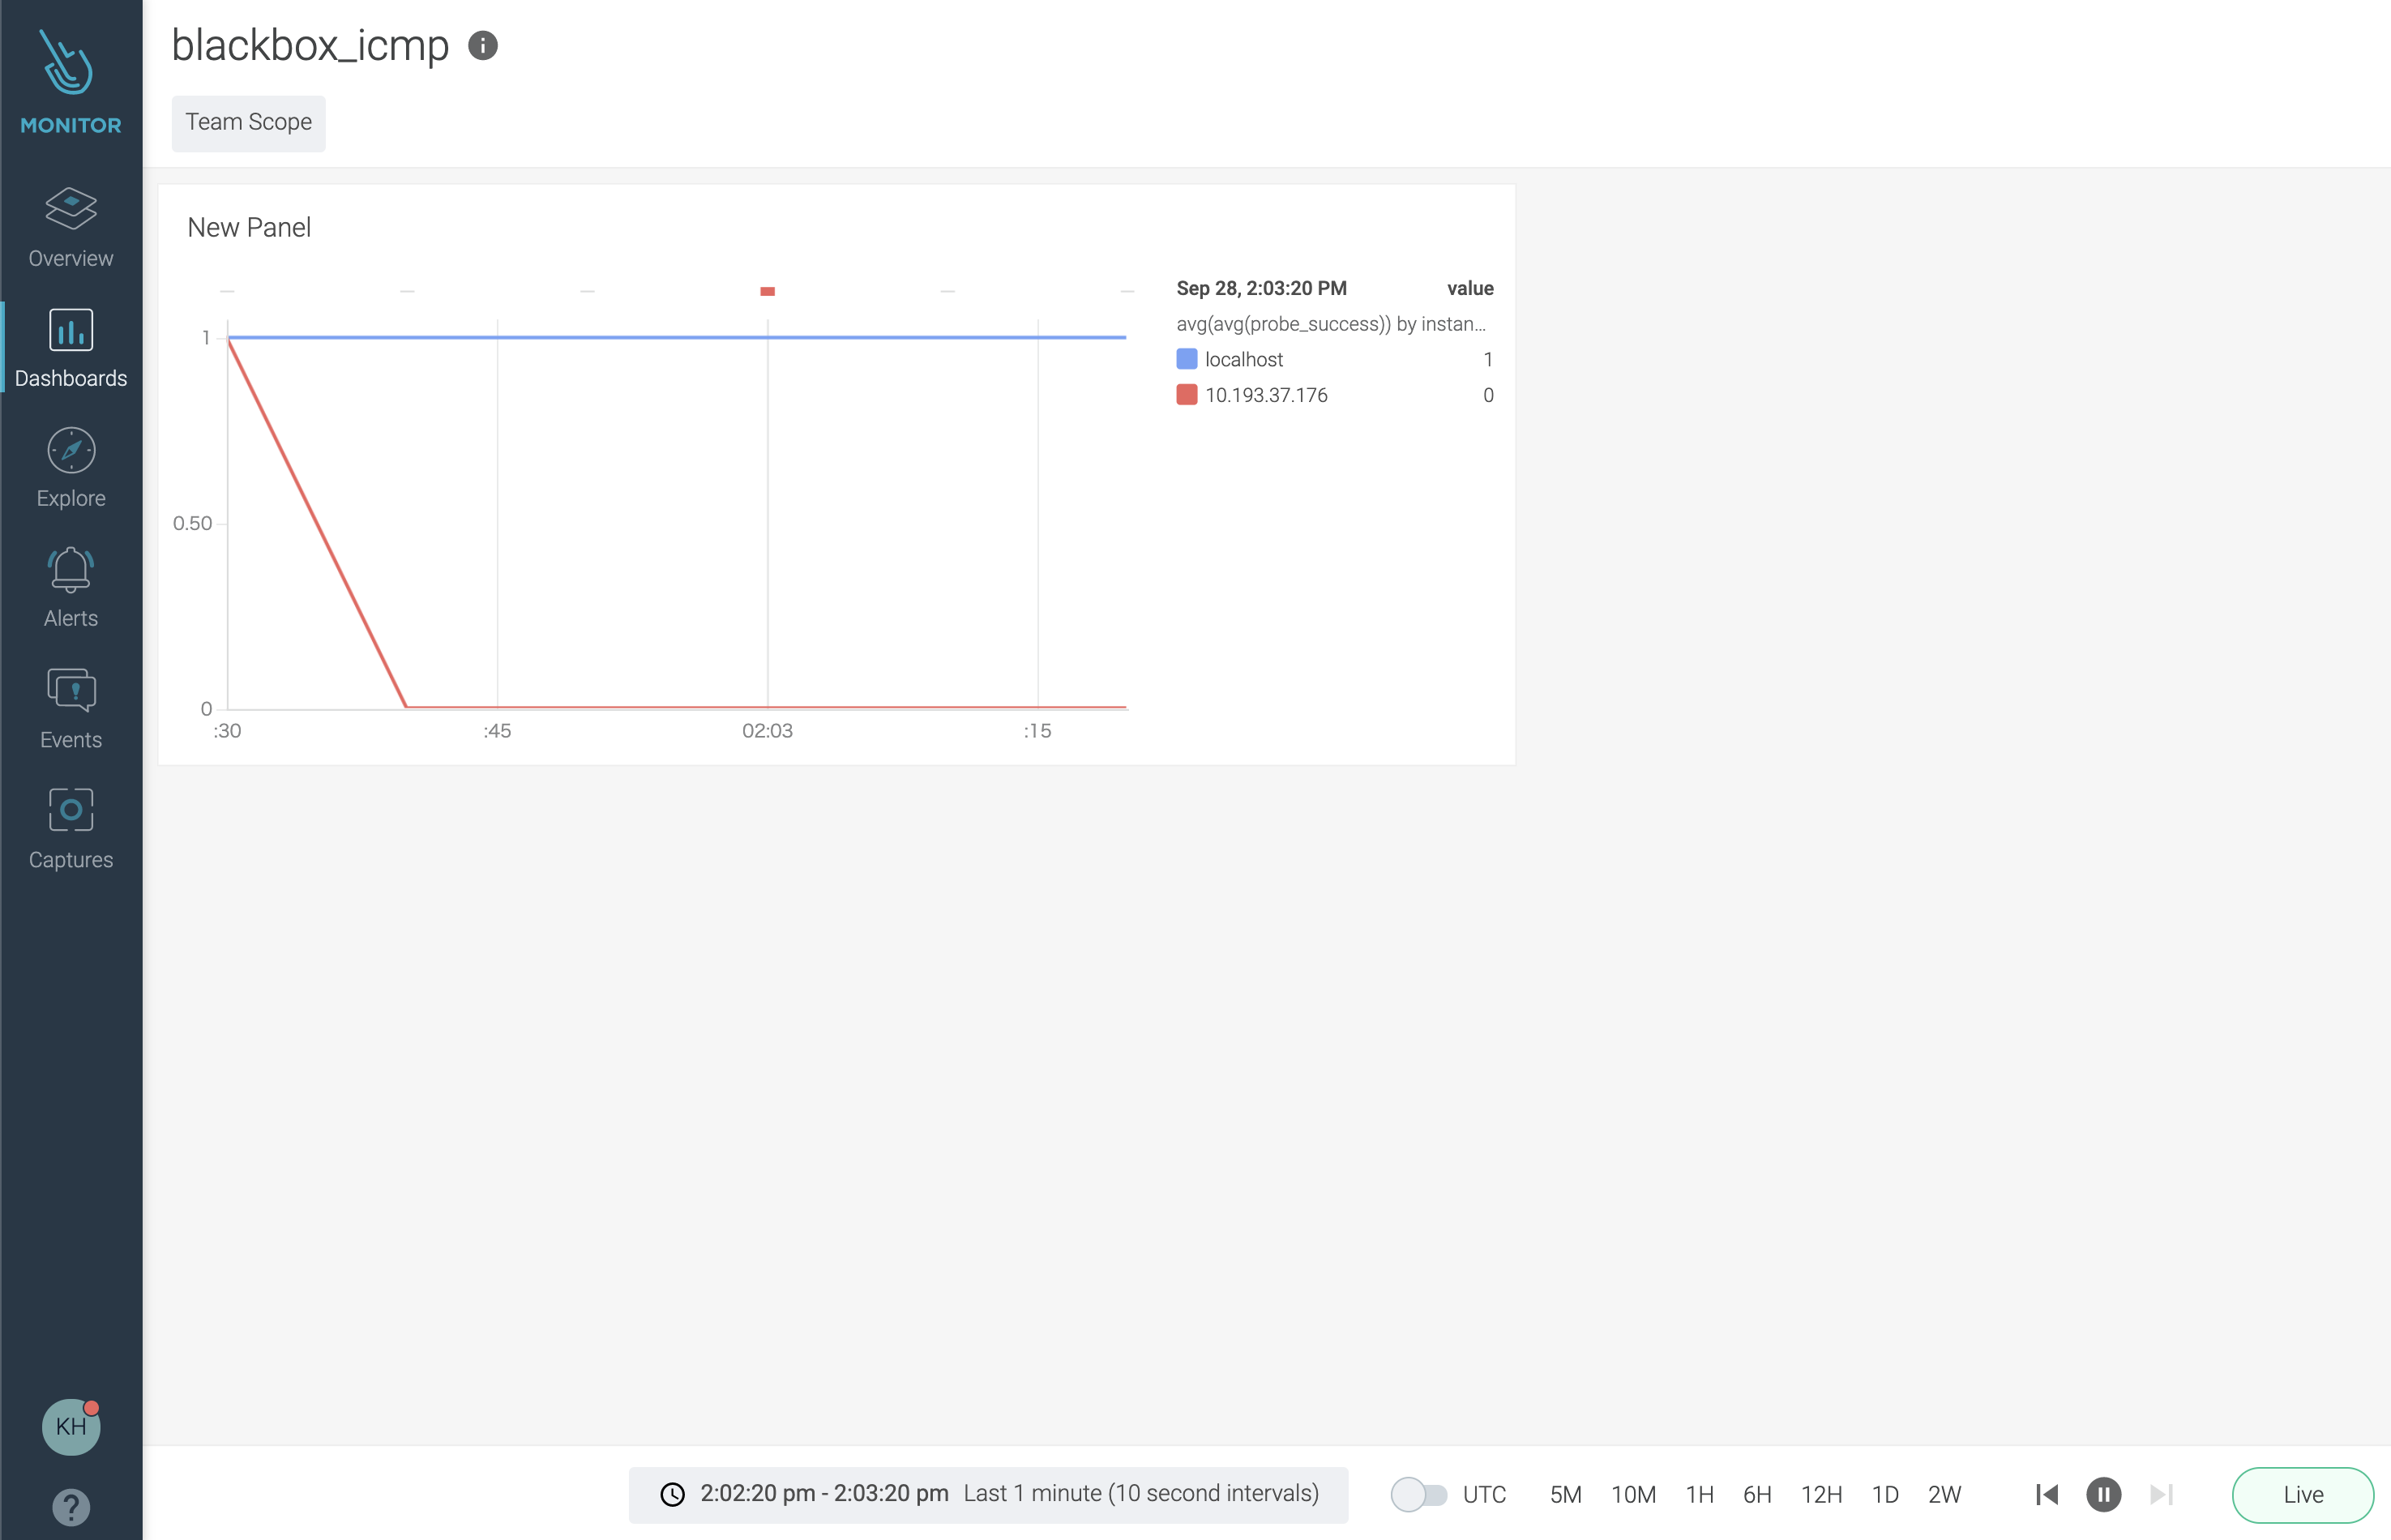Screen dimensions: 2391x1540
Task: Open the Events speech bubble icon
Action: [x=70, y=690]
